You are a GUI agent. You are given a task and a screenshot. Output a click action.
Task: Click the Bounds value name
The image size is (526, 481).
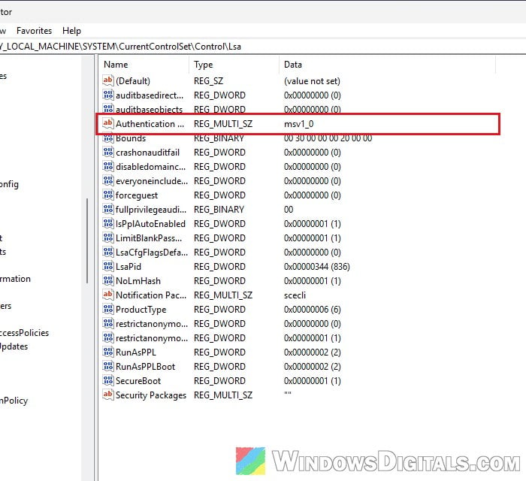click(x=131, y=138)
